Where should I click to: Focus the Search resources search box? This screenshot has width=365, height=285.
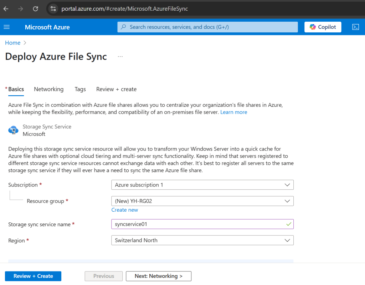(x=207, y=27)
